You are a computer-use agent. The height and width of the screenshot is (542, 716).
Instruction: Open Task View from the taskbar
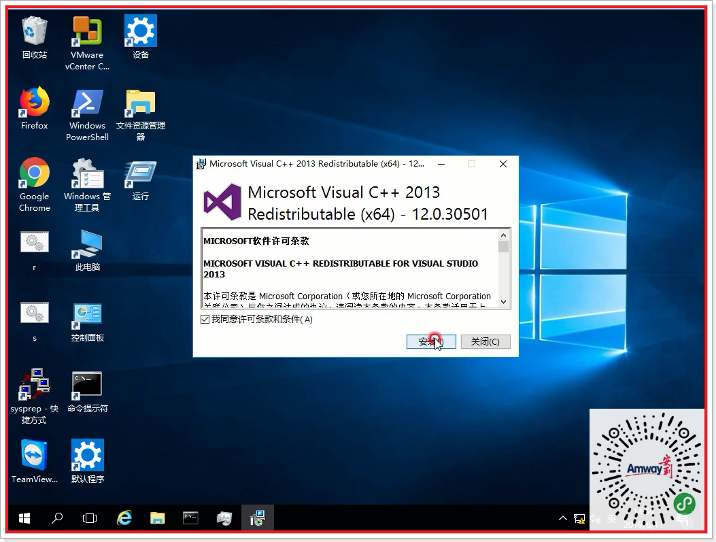[x=90, y=518]
